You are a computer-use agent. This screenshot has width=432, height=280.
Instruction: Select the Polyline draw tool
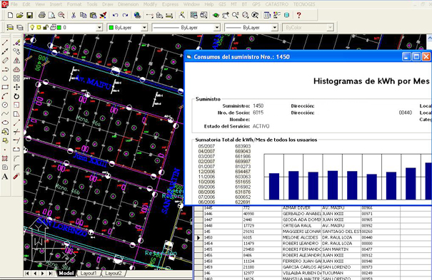pyautogui.click(x=5, y=69)
